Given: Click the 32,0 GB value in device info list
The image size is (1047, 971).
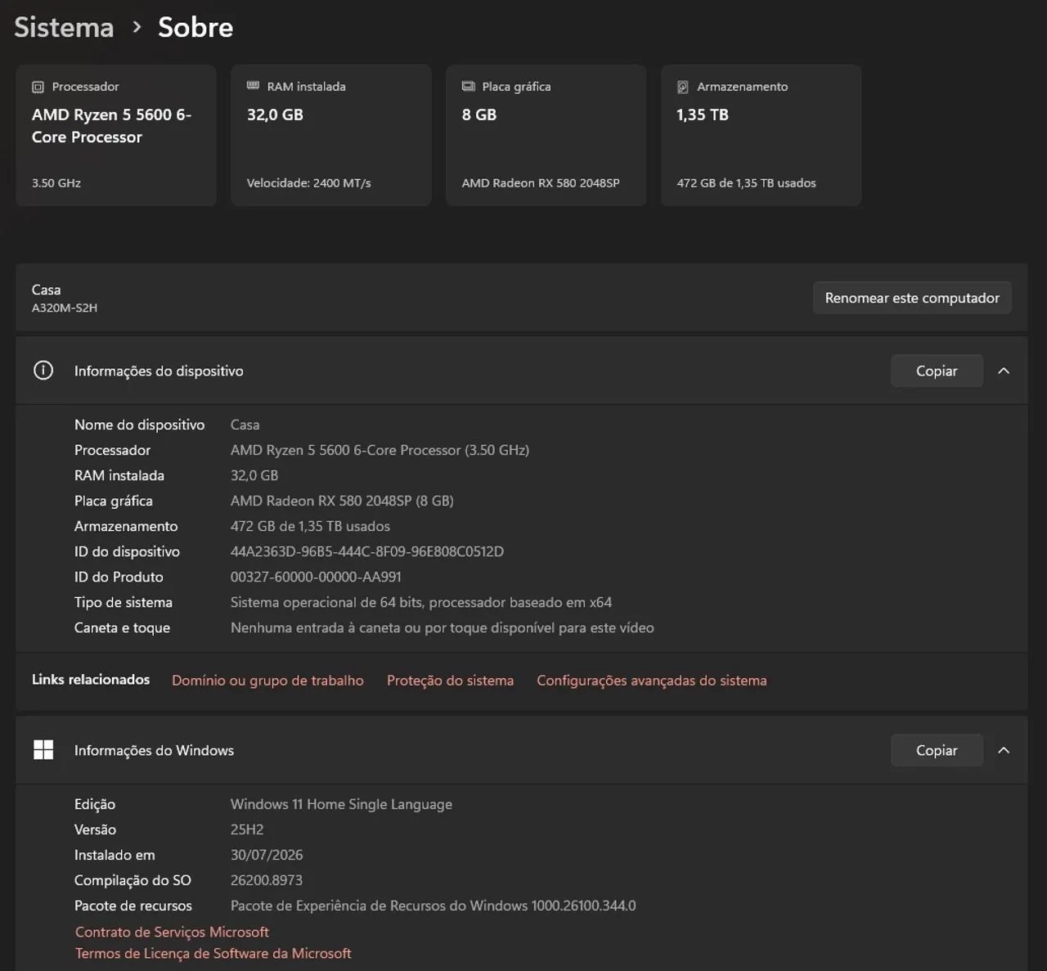Looking at the screenshot, I should pyautogui.click(x=254, y=475).
